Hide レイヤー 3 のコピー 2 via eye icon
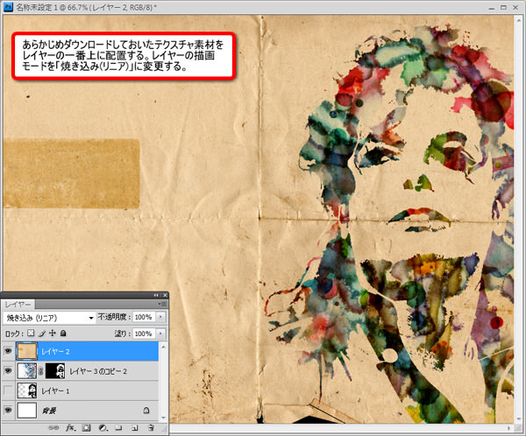526x436 pixels. pyautogui.click(x=8, y=370)
